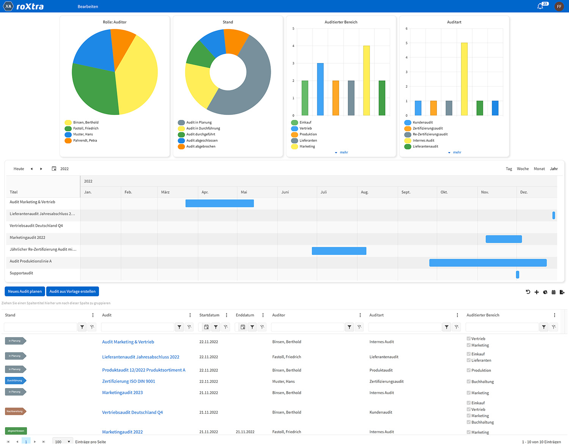Switch the timeline to Monat view
569x445 pixels.
pyautogui.click(x=539, y=168)
